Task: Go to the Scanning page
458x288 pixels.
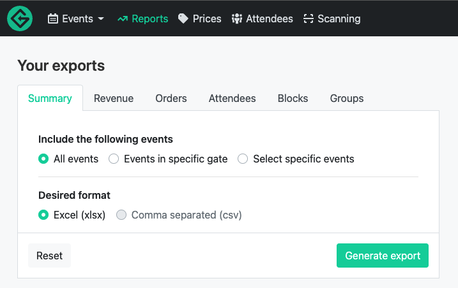Action: tap(332, 18)
